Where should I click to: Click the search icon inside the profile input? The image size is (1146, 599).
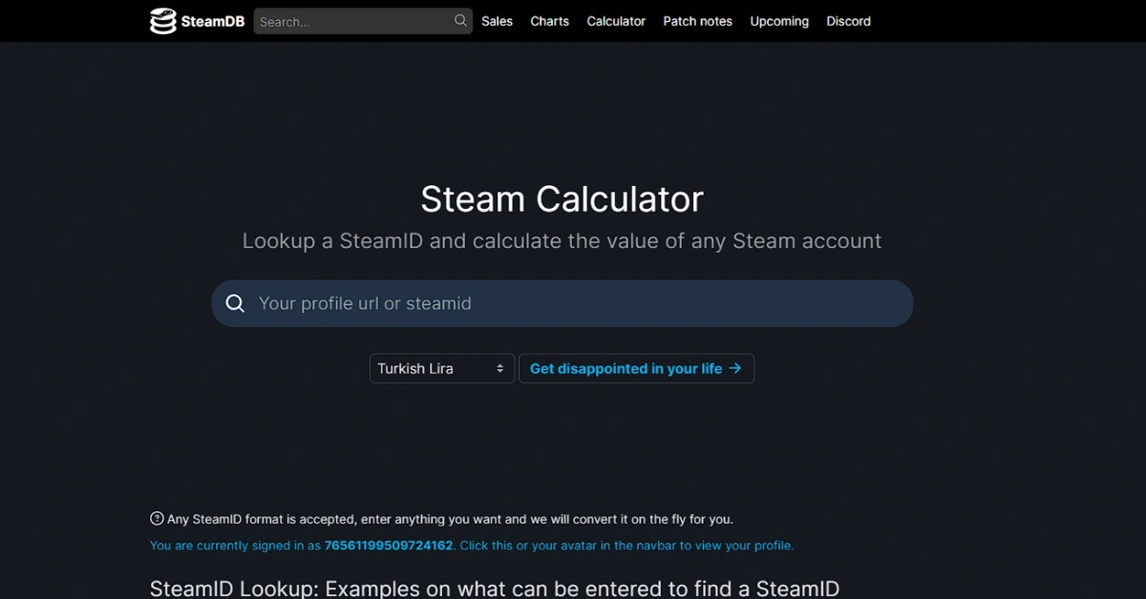(235, 302)
